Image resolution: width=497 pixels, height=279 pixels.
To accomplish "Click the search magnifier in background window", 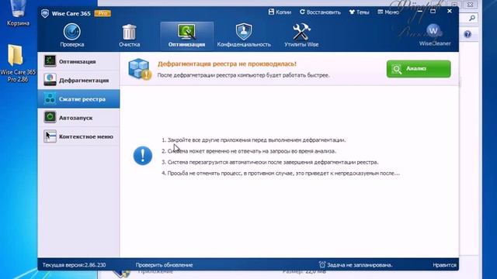I will [471, 18].
